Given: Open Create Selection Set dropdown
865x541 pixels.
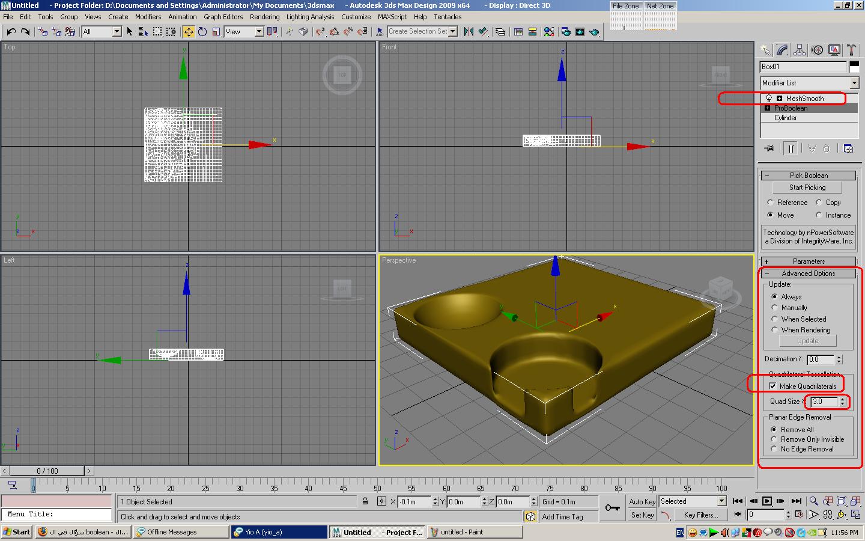Looking at the screenshot, I should coord(422,31).
